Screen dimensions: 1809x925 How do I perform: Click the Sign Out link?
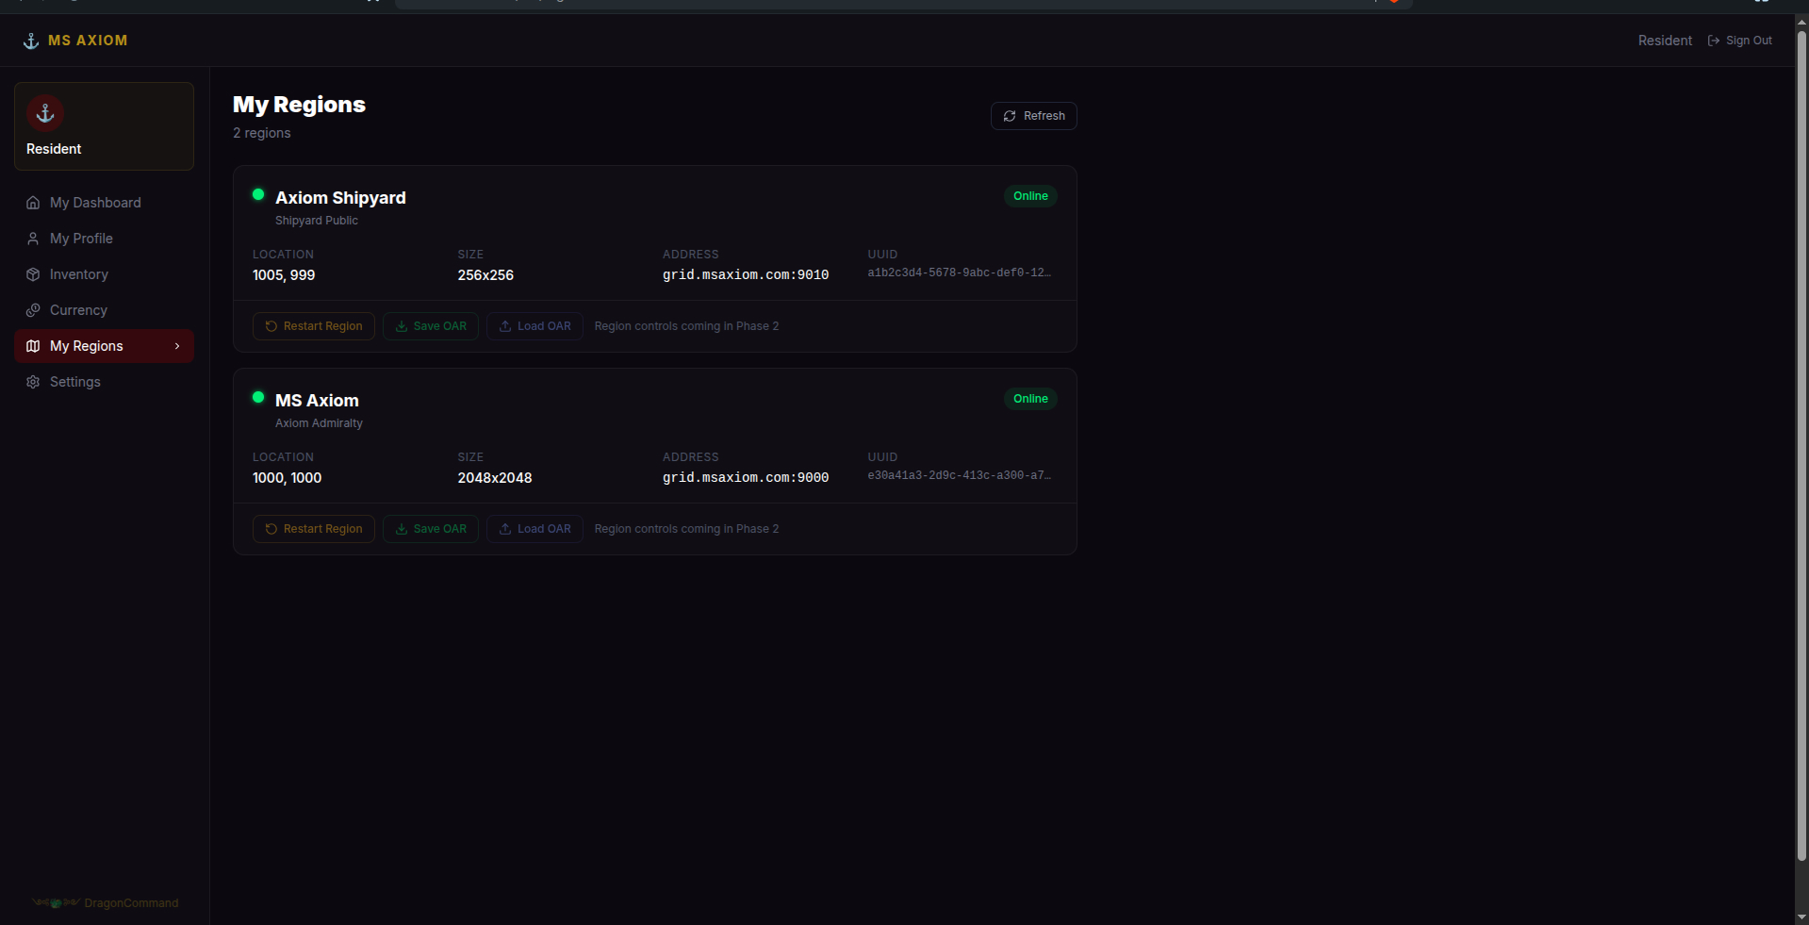coord(1740,41)
